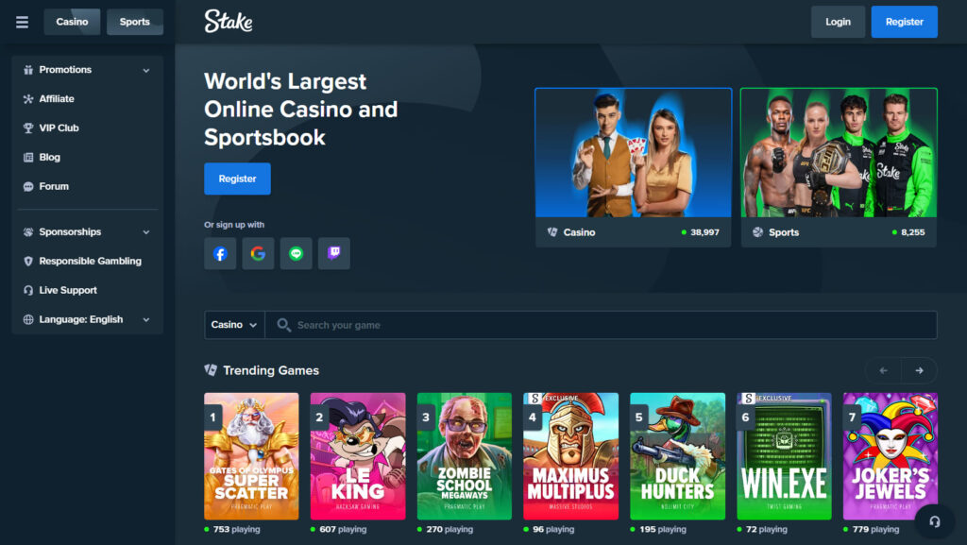The image size is (967, 545).
Task: Expand the Sponsorships section
Action: pyautogui.click(x=87, y=231)
